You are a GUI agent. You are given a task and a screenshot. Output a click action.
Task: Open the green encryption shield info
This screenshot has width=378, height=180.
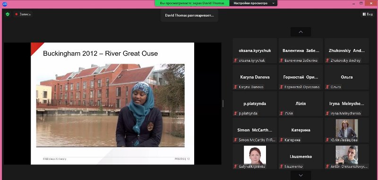(x=8, y=15)
